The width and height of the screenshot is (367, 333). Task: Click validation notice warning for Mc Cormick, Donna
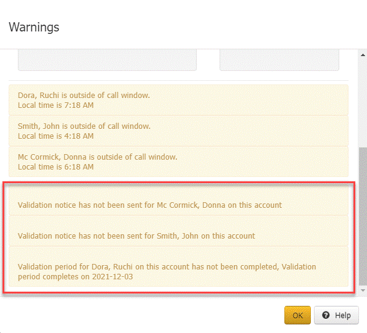(x=179, y=200)
